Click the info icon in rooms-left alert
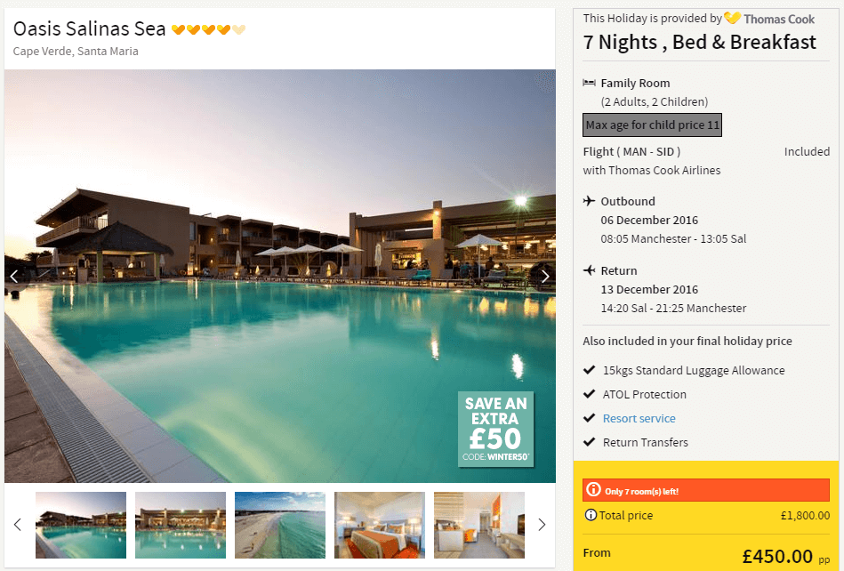Screen dimensions: 844x571 point(593,490)
